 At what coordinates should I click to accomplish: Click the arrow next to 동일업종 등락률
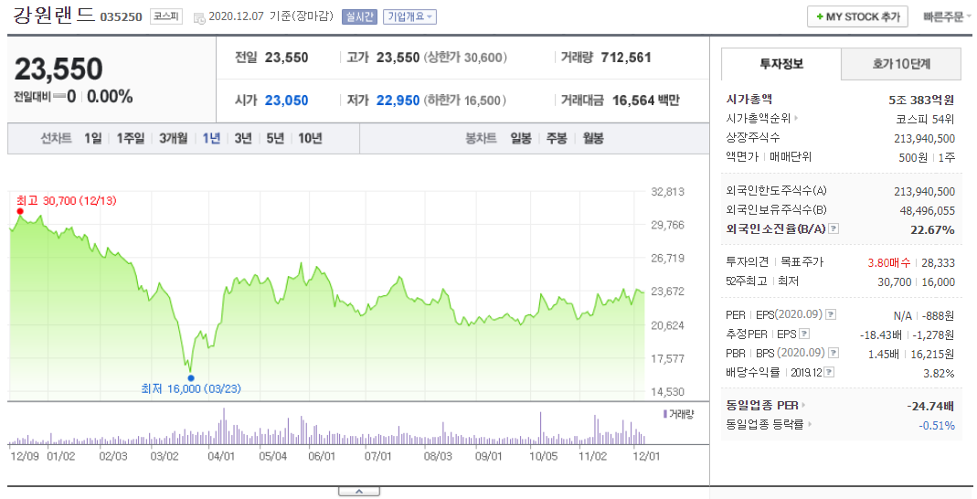(810, 424)
